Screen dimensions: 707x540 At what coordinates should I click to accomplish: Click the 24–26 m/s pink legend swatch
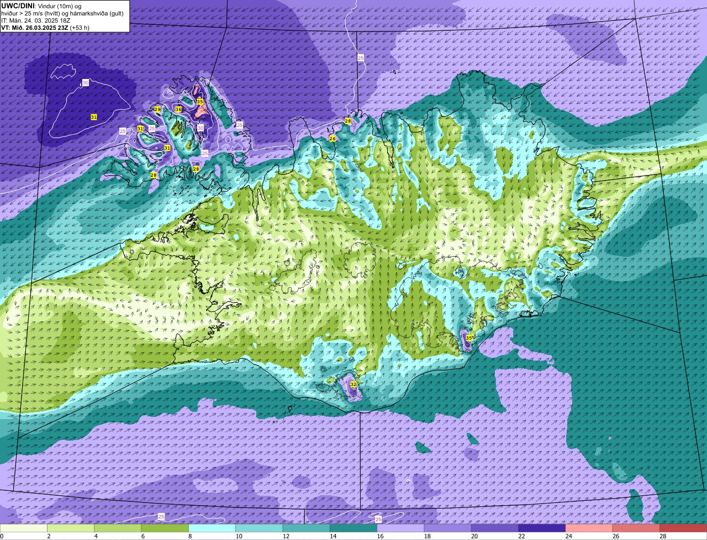click(x=589, y=528)
